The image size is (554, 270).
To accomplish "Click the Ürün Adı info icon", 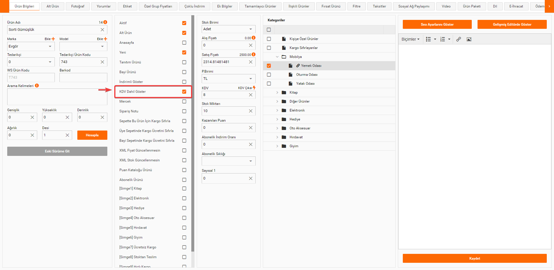I will (105, 22).
